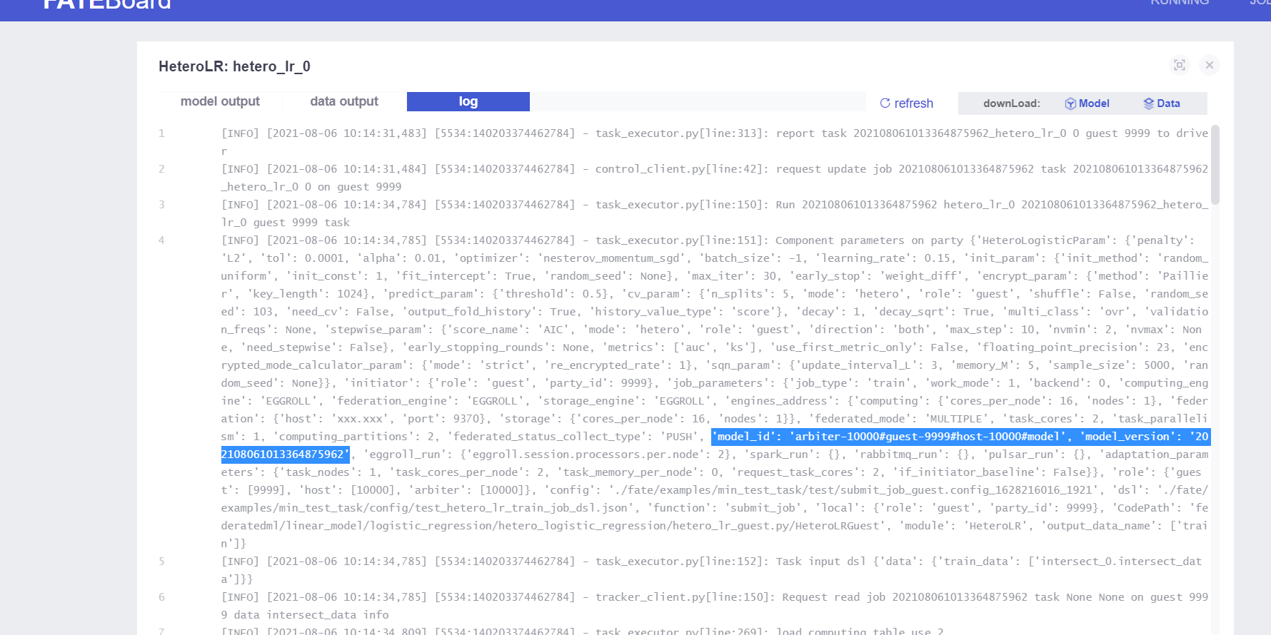Click 'load computing table use 2' text
Screen dimensions: 1271x635
(x=860, y=631)
